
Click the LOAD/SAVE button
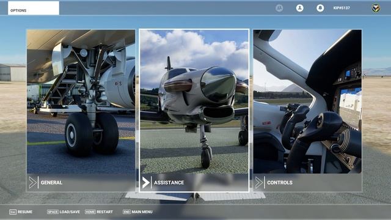tap(64, 212)
